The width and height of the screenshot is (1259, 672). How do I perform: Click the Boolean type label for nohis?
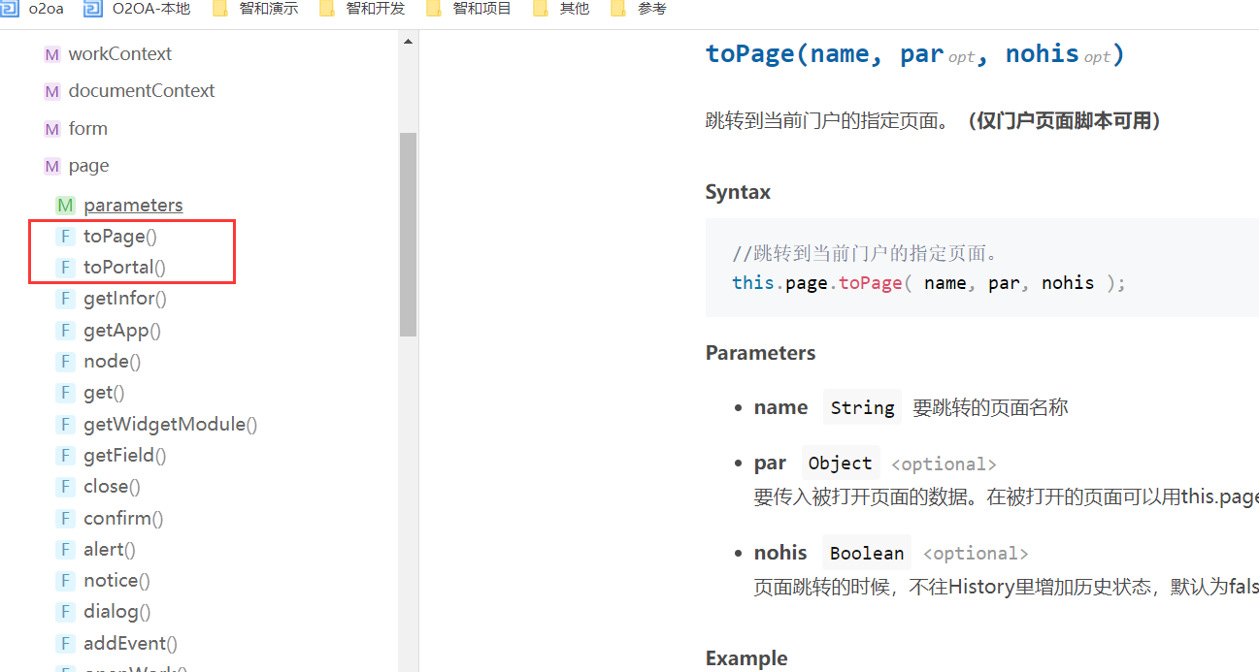pyautogui.click(x=867, y=553)
